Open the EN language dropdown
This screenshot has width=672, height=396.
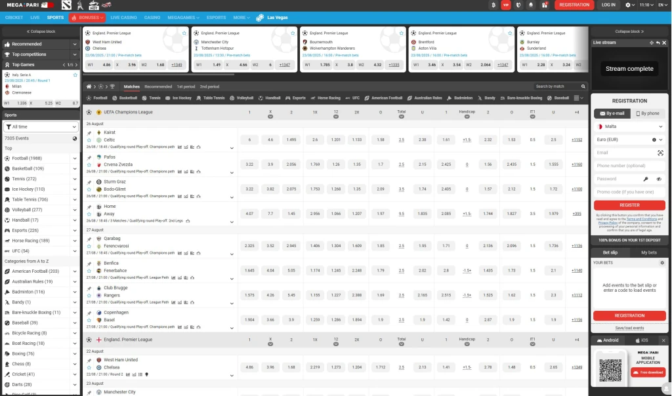pos(663,5)
